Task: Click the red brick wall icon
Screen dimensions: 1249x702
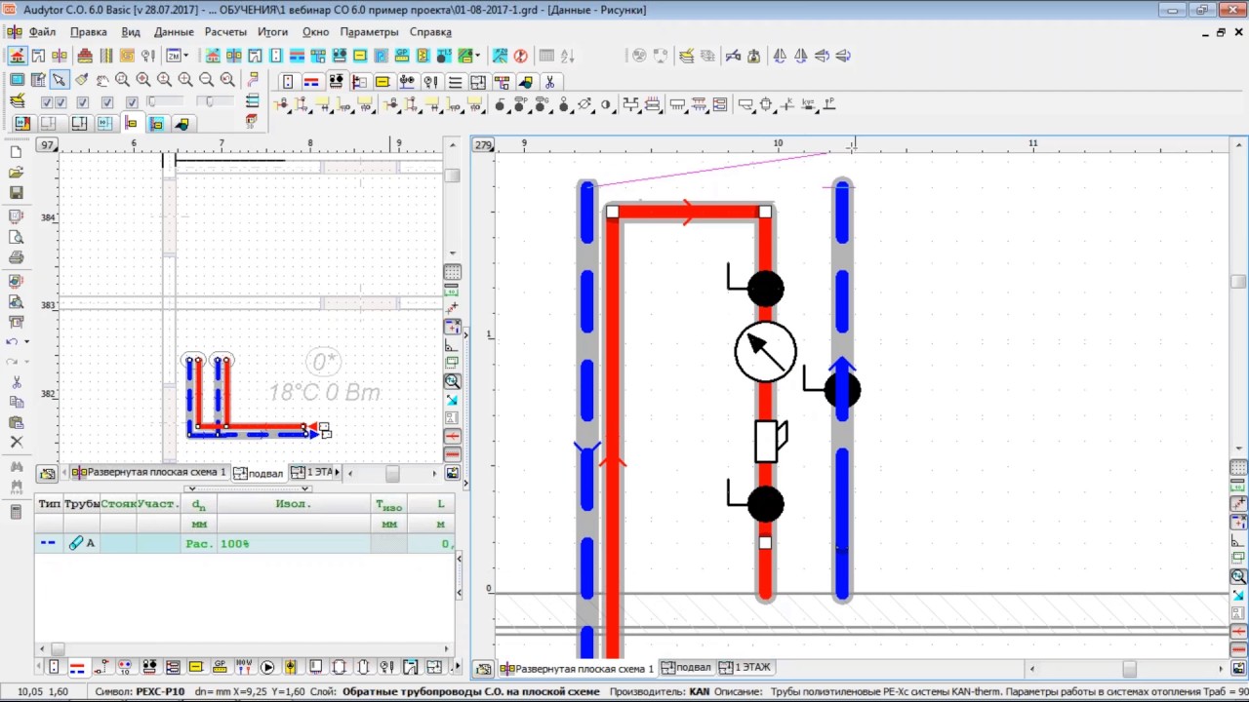Action: (85, 56)
